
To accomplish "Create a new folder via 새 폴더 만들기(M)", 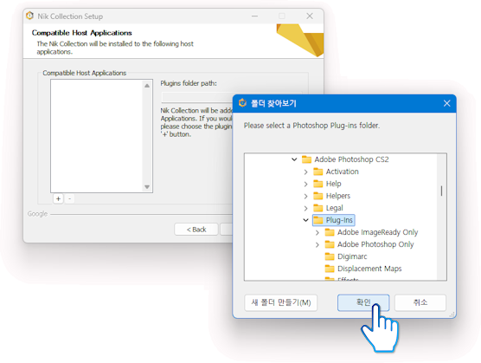I will [280, 302].
